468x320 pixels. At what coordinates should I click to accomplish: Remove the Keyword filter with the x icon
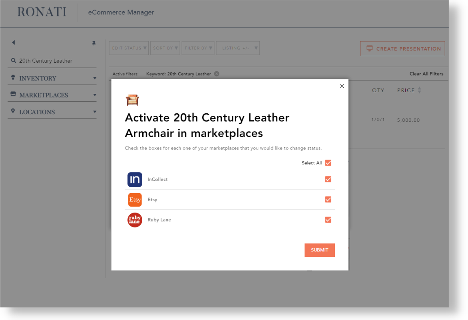coord(217,73)
